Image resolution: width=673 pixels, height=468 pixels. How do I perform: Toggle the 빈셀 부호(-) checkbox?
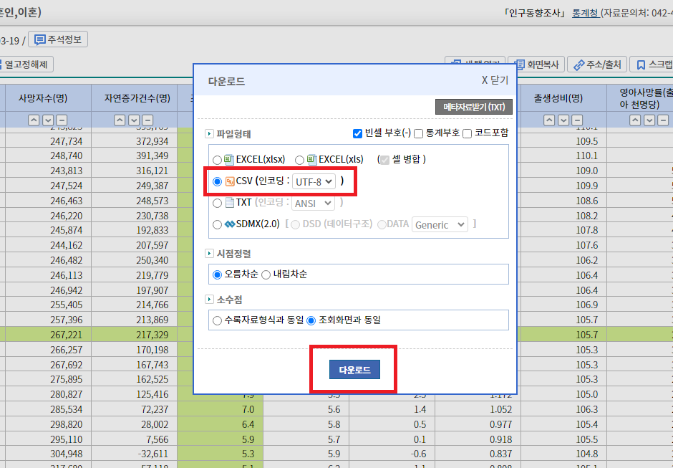(357, 133)
